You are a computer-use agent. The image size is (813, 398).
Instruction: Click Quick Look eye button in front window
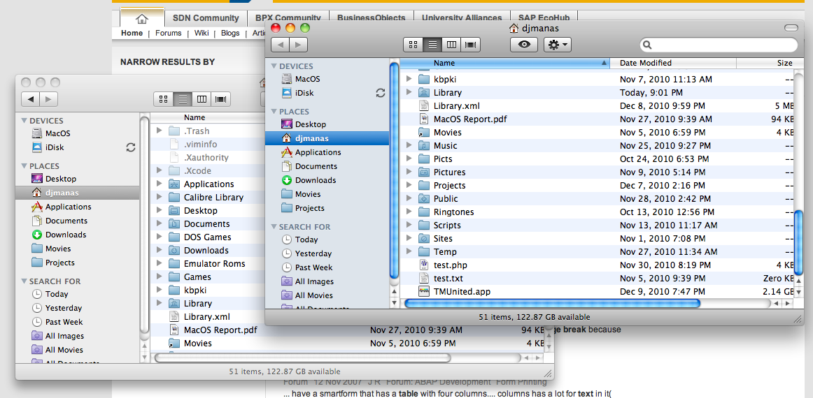(523, 45)
